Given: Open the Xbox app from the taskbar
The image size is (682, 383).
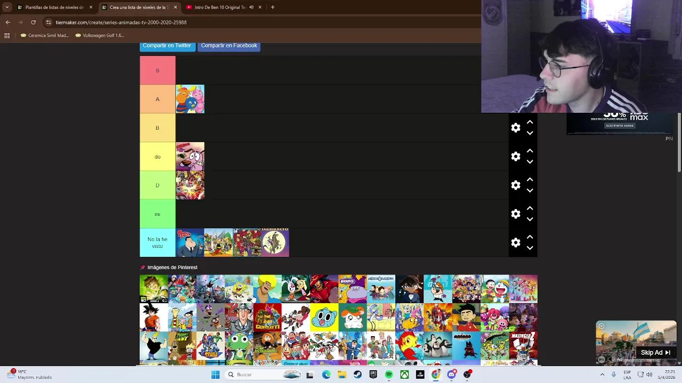Looking at the screenshot, I should pyautogui.click(x=404, y=374).
